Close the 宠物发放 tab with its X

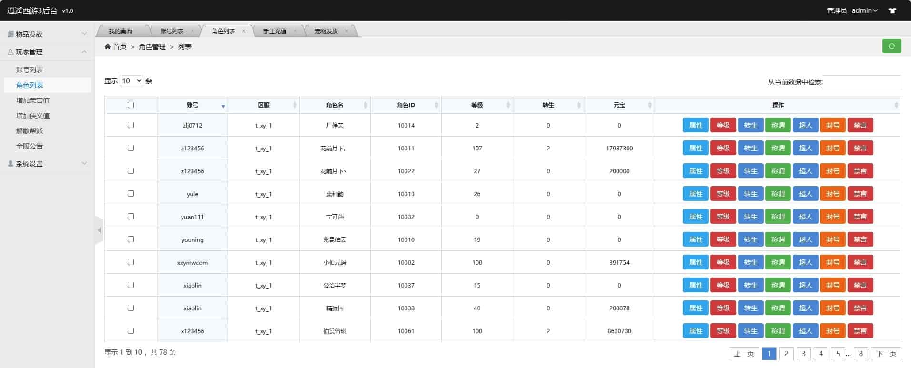346,31
